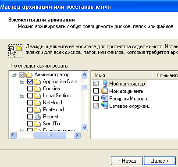Viewport: 178px width, 167px height.
Task: Click the Далее button
Action: click(x=160, y=161)
